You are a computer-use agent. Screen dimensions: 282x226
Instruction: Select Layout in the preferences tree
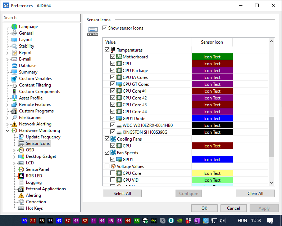pyautogui.click(x=26, y=40)
